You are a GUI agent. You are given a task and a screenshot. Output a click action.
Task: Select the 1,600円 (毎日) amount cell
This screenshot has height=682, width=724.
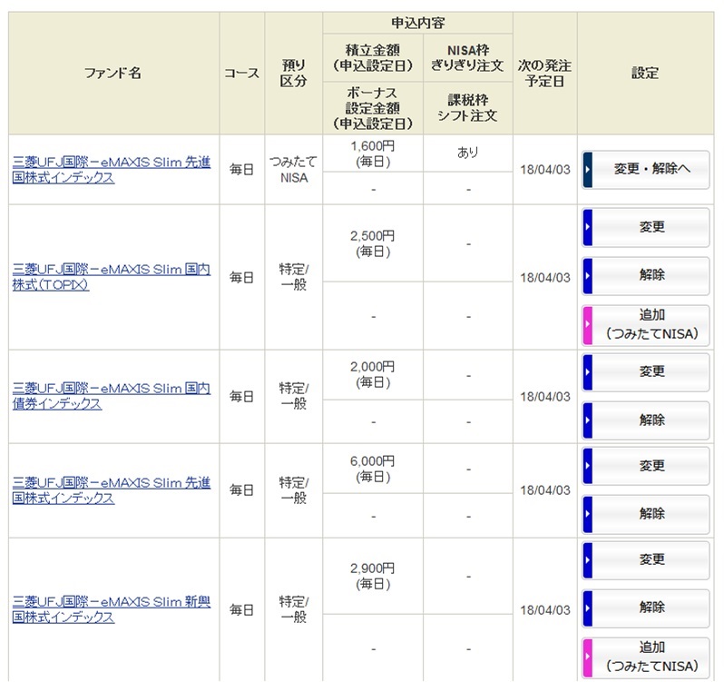373,153
